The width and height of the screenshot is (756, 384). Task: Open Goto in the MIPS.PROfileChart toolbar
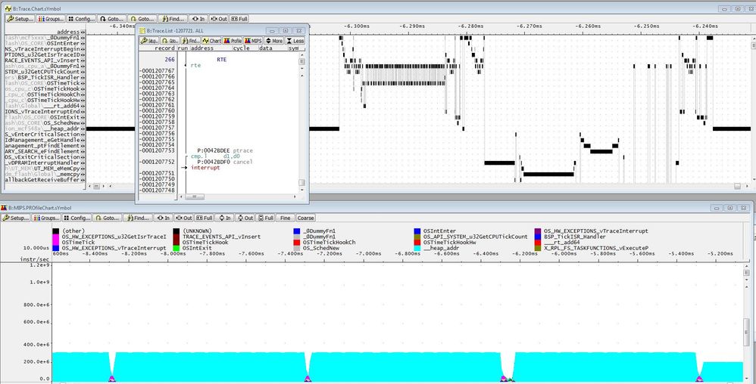coord(107,218)
